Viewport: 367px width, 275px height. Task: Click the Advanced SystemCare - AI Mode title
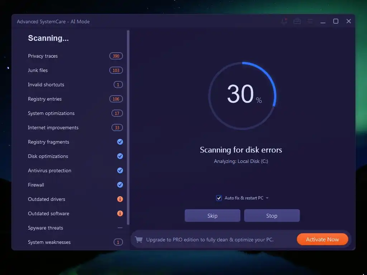pos(53,21)
